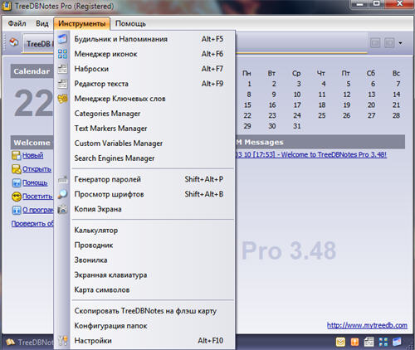This screenshot has width=415, height=350.
Task: Collapse the Инструменты menu header
Action: tap(82, 23)
